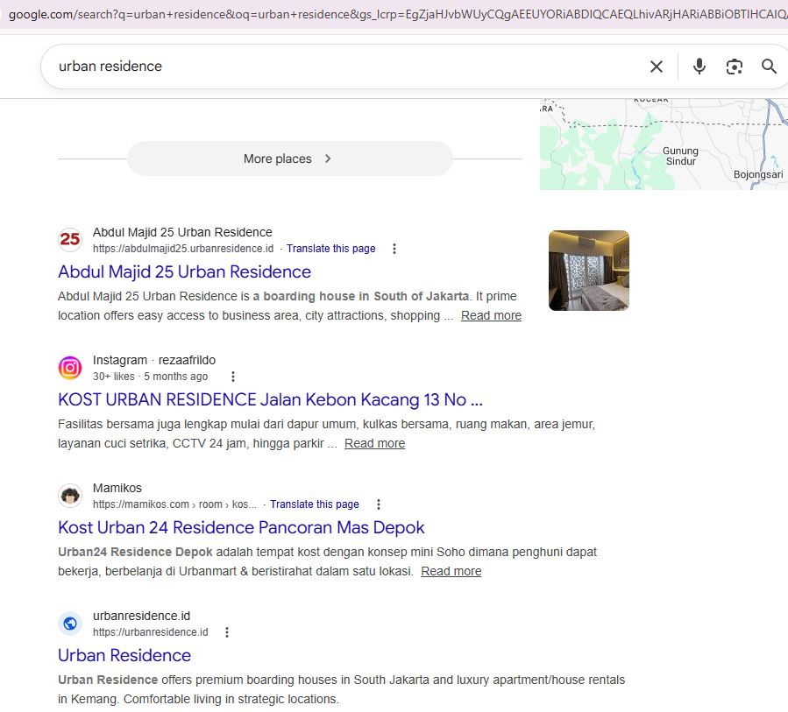Viewport: 788px width, 712px height.
Task: Click the magnifying glass to search
Action: pos(769,66)
